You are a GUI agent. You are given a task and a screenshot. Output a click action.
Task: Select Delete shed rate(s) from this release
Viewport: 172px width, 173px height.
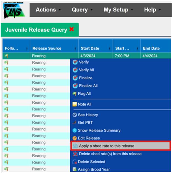click(x=110, y=154)
